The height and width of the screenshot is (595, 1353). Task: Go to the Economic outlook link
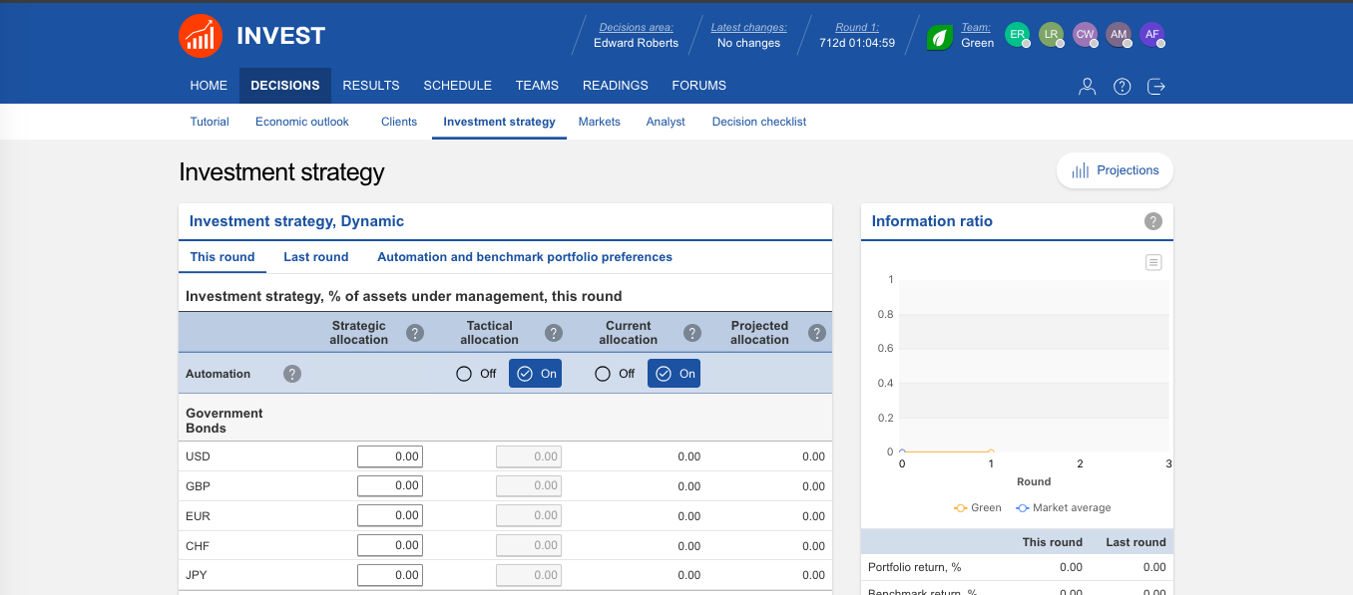[302, 122]
